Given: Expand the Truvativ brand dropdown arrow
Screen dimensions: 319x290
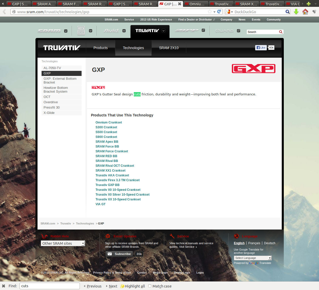Looking at the screenshot, I should click(163, 31).
